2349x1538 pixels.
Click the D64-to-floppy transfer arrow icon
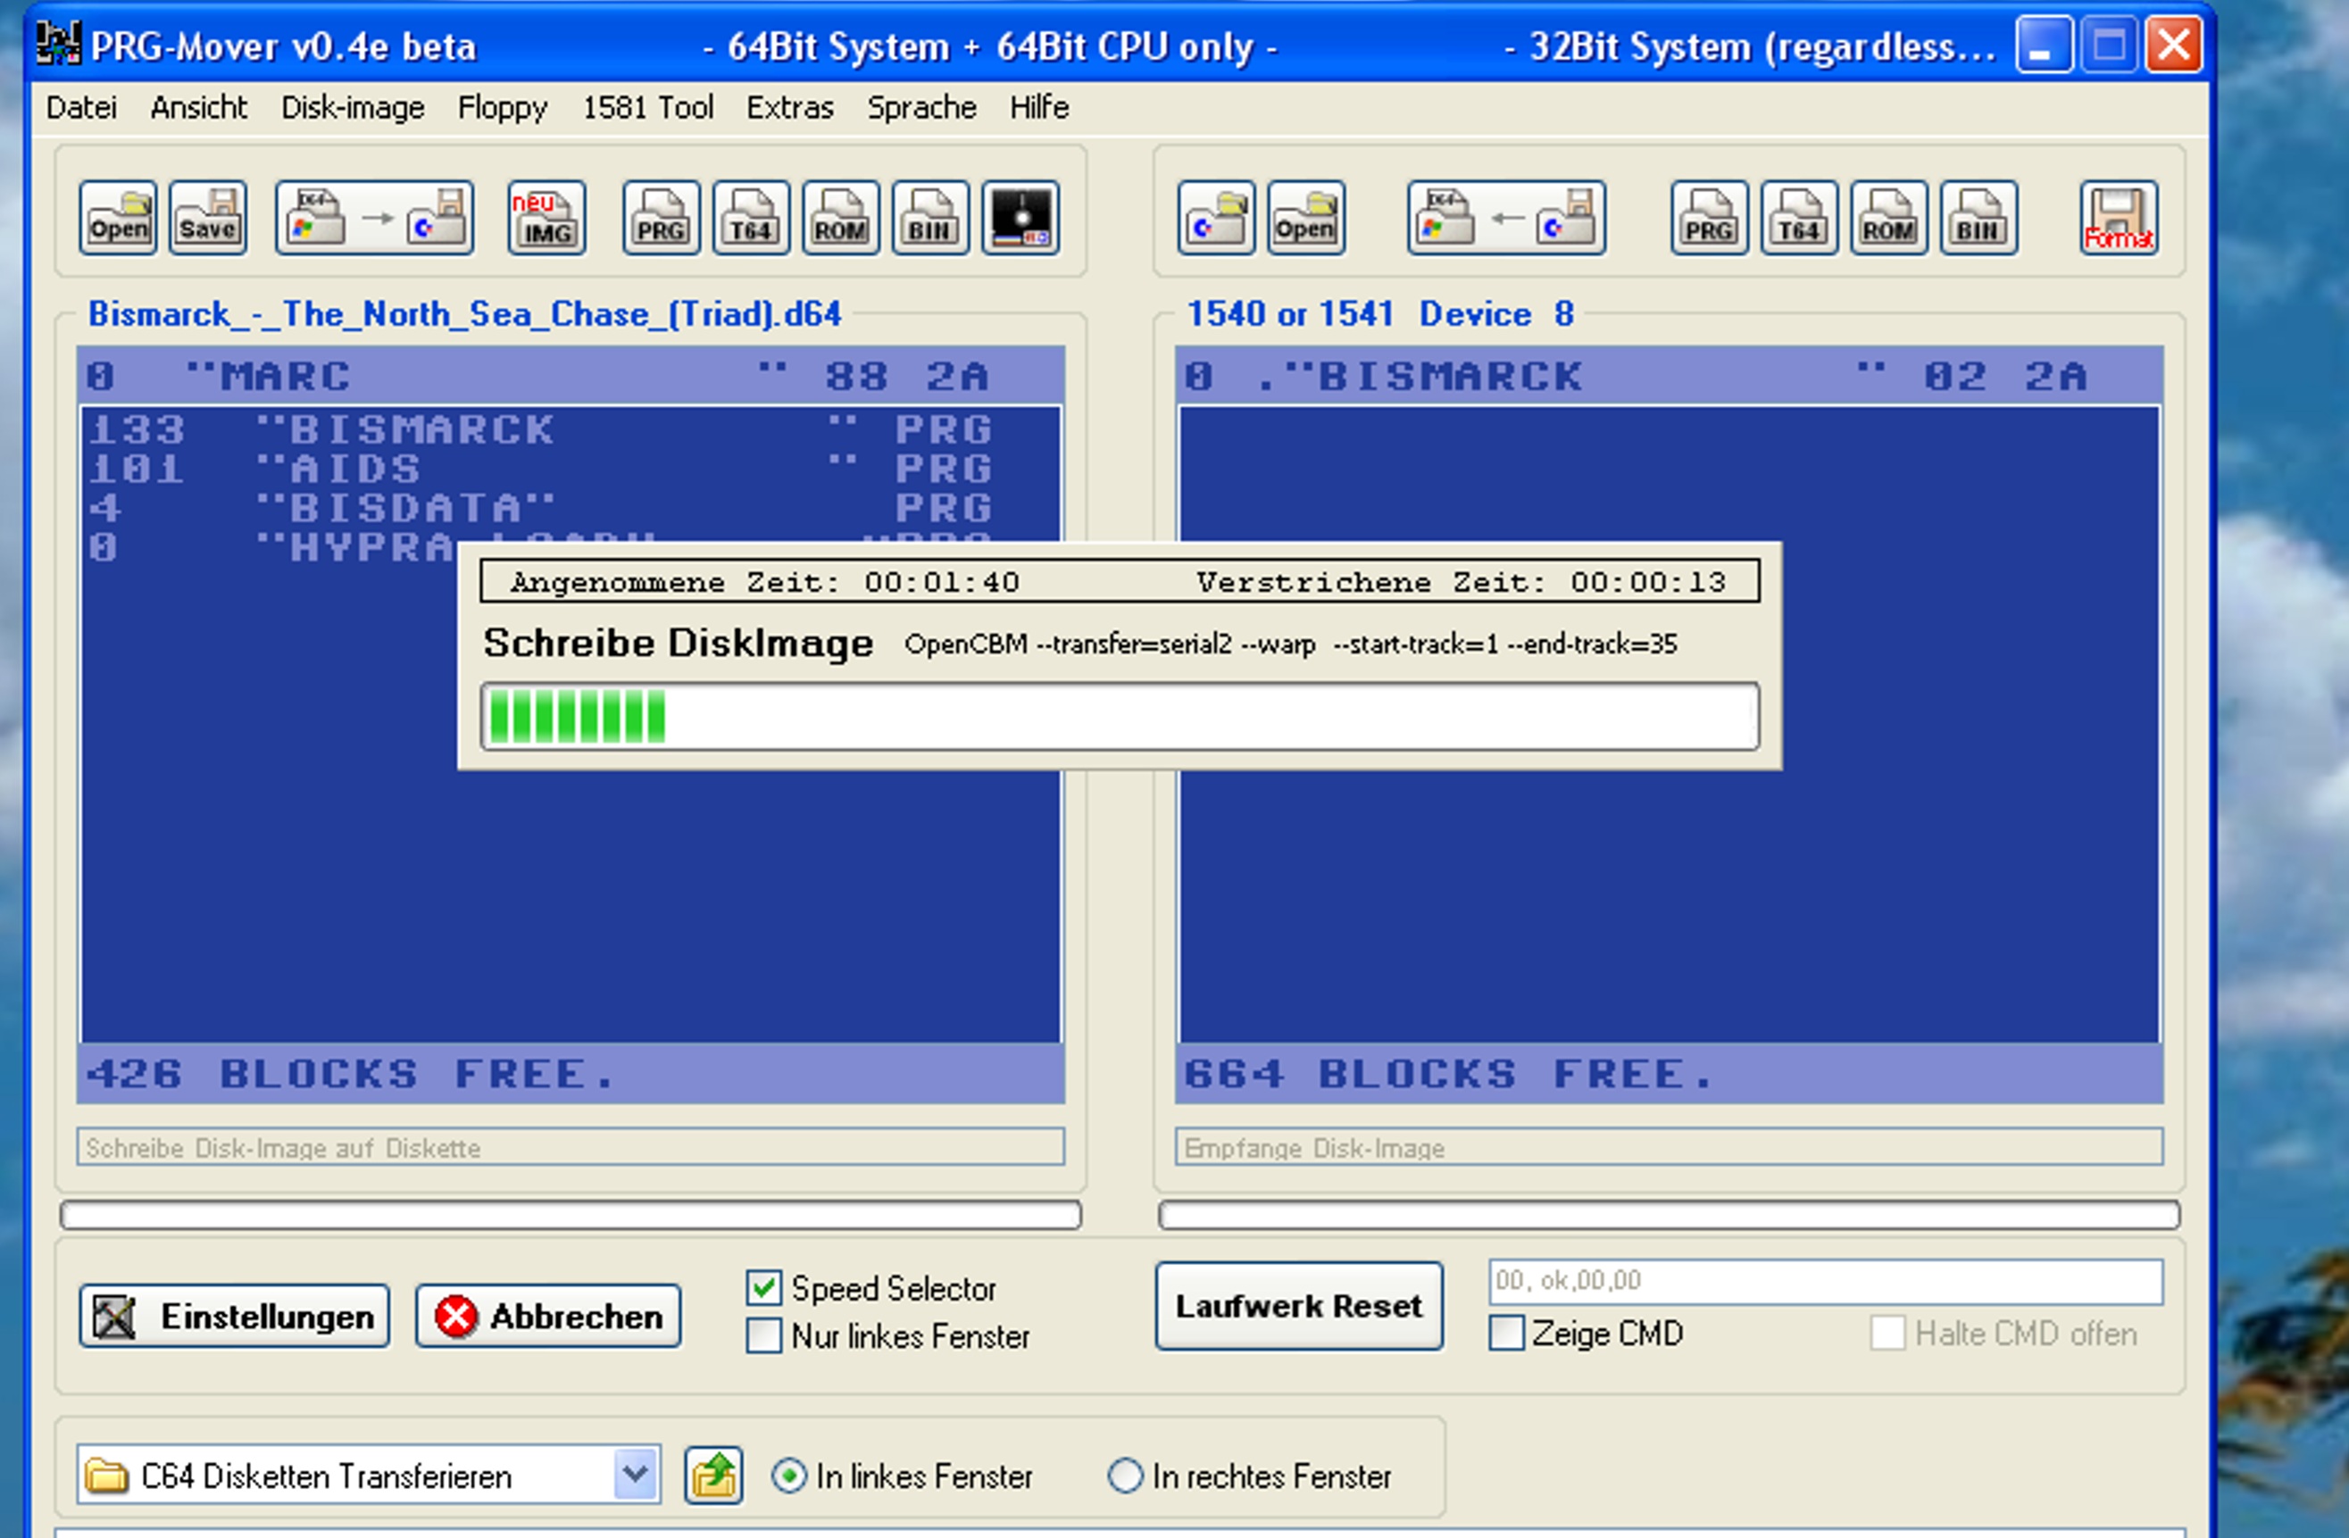coord(374,218)
